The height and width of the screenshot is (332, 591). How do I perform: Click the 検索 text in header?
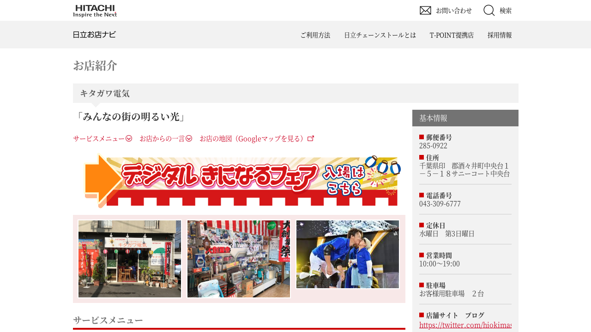506,11
